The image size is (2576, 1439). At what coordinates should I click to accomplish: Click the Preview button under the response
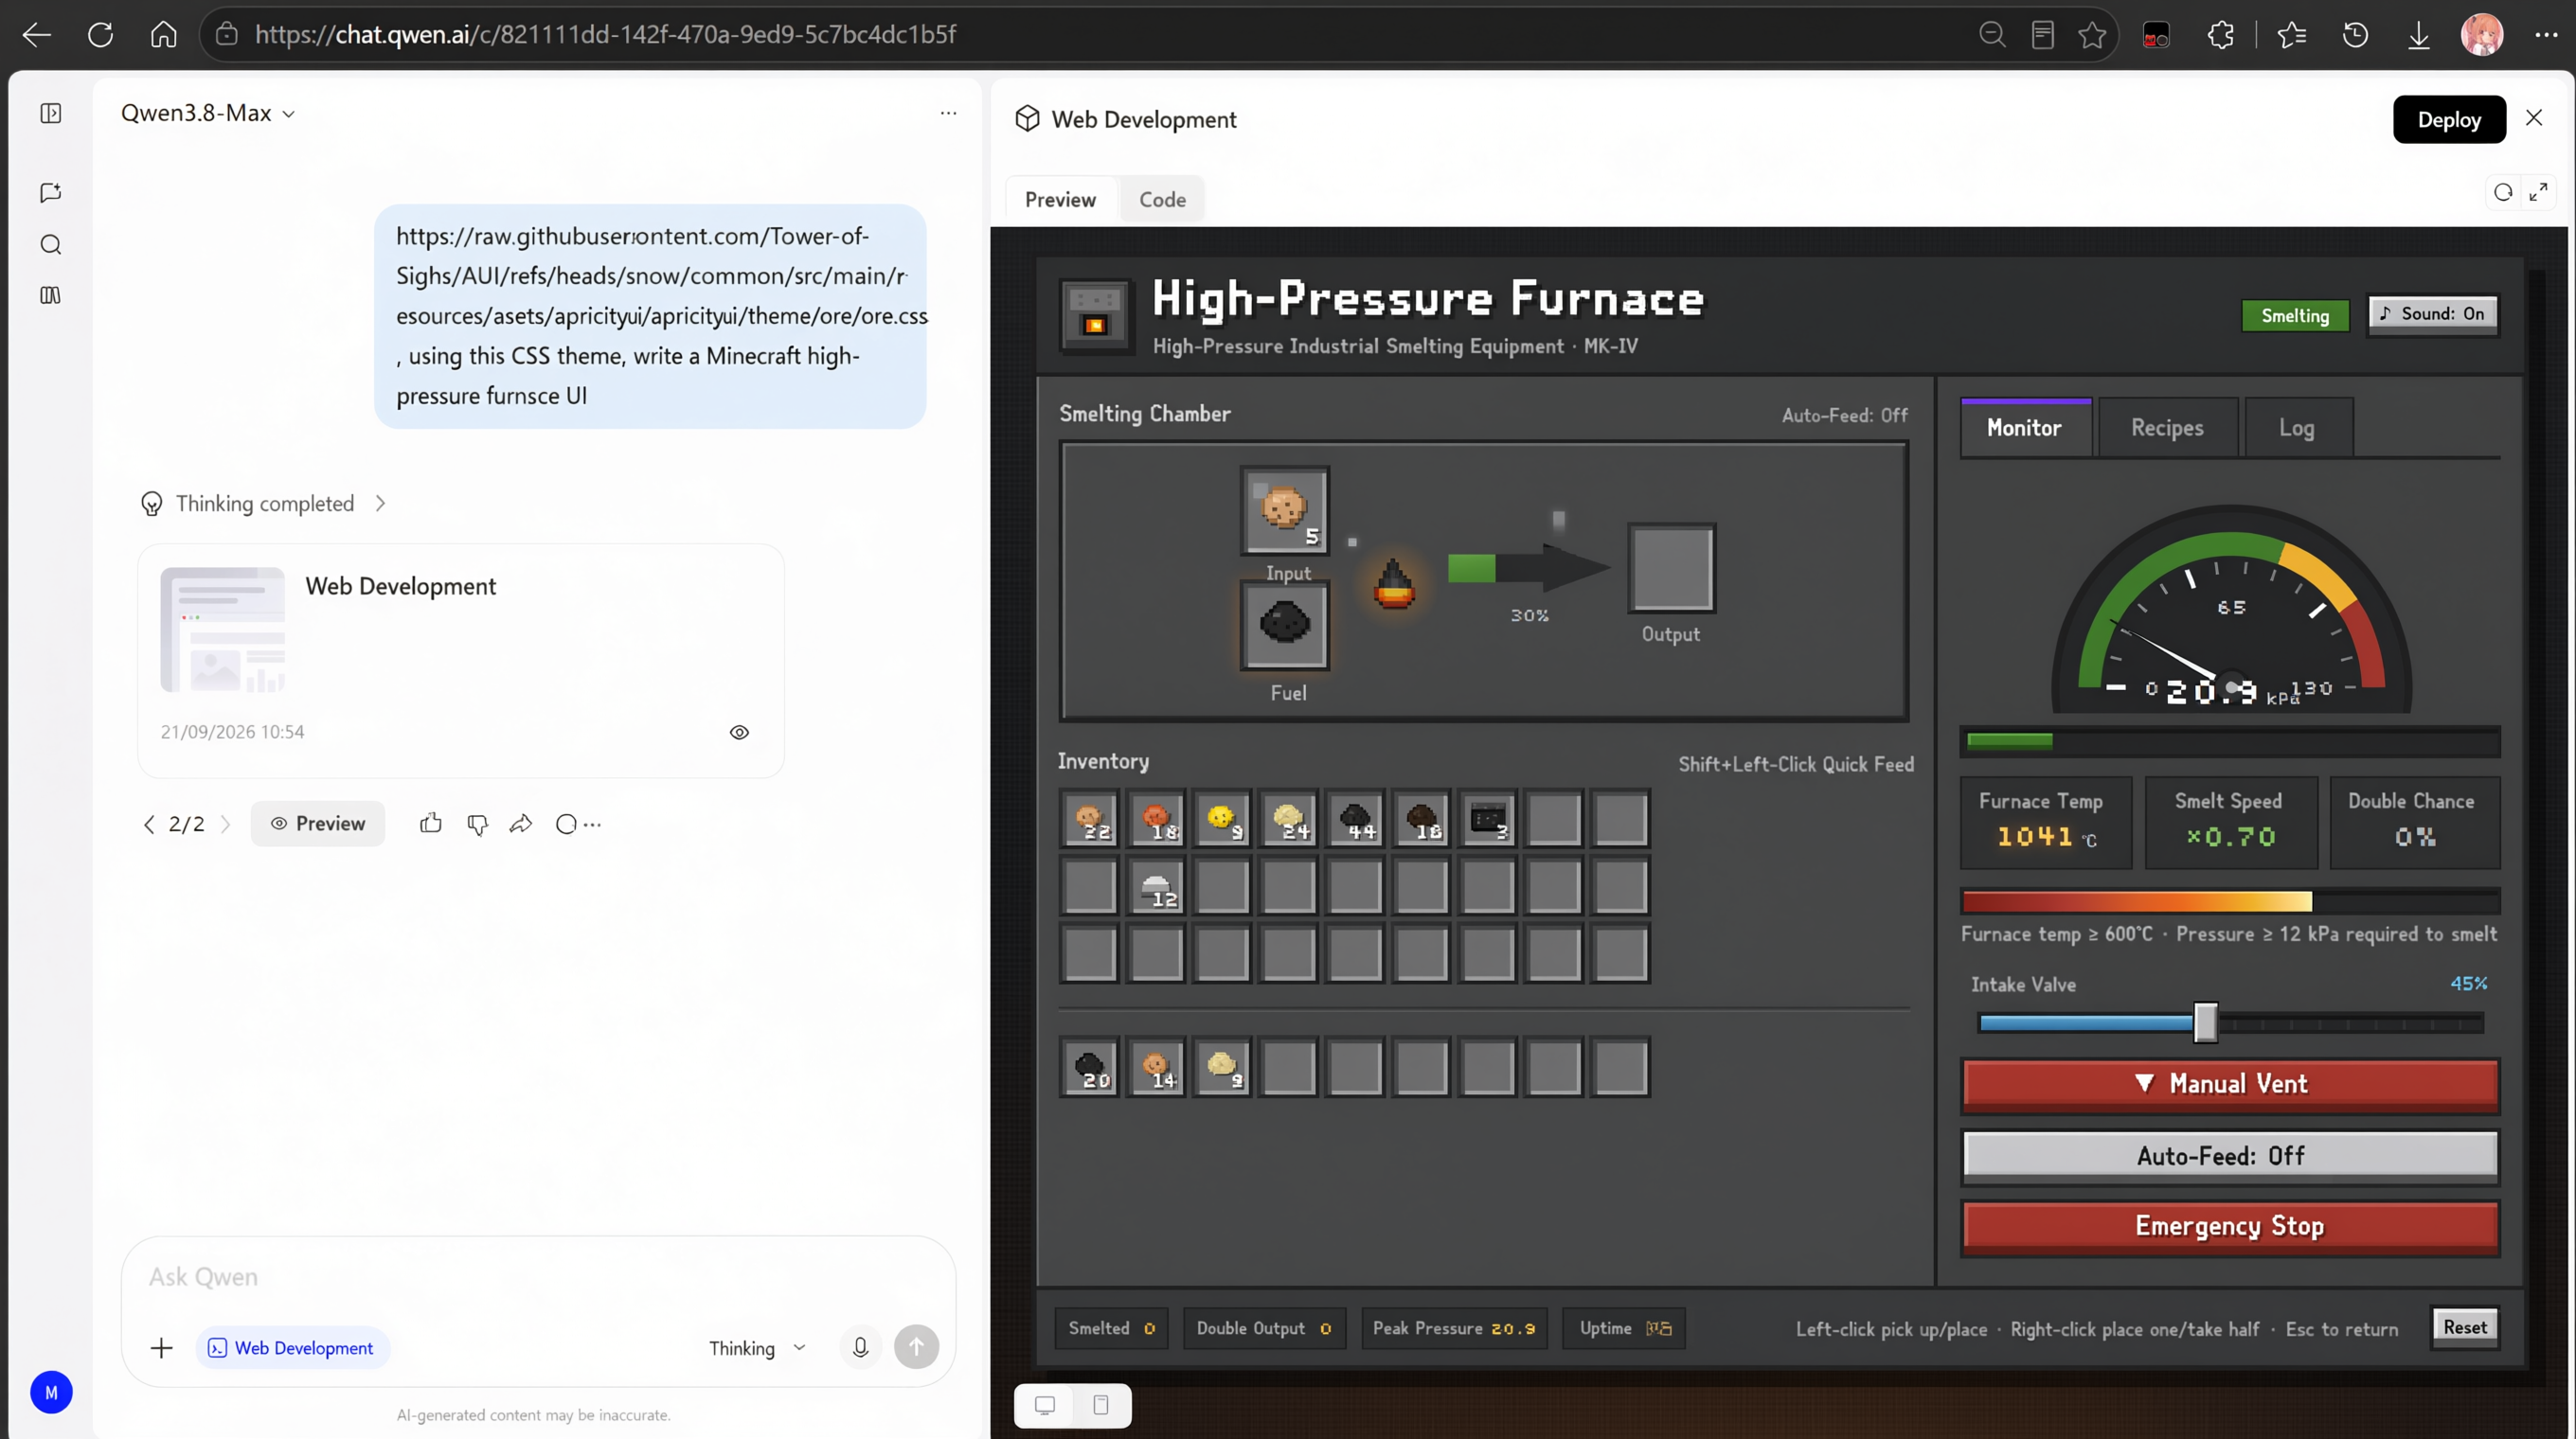[318, 824]
